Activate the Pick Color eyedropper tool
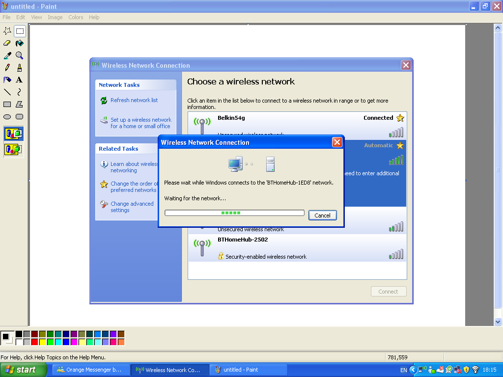Image resolution: width=503 pixels, height=377 pixels. click(7, 55)
